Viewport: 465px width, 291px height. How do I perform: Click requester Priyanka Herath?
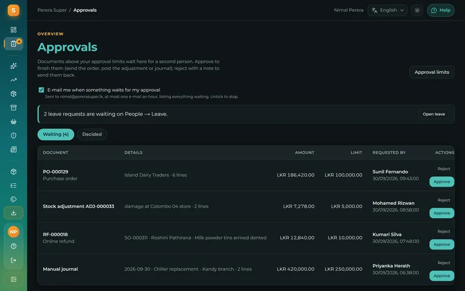(x=391, y=266)
